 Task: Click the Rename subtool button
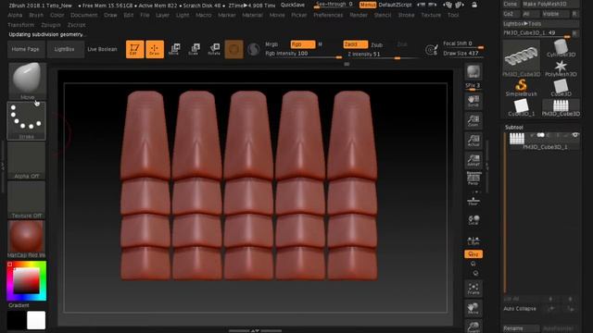coord(521,328)
